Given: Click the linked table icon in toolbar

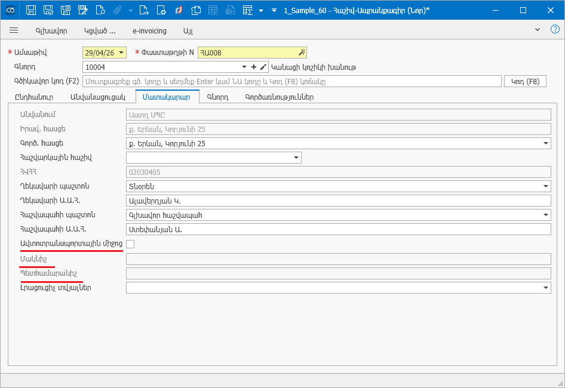Looking at the screenshot, I should (x=213, y=10).
